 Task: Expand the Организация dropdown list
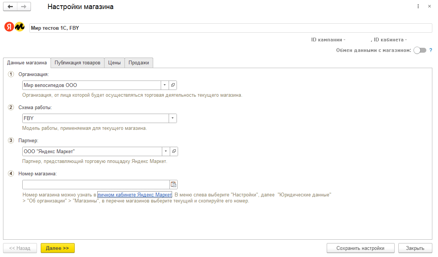tap(165, 85)
